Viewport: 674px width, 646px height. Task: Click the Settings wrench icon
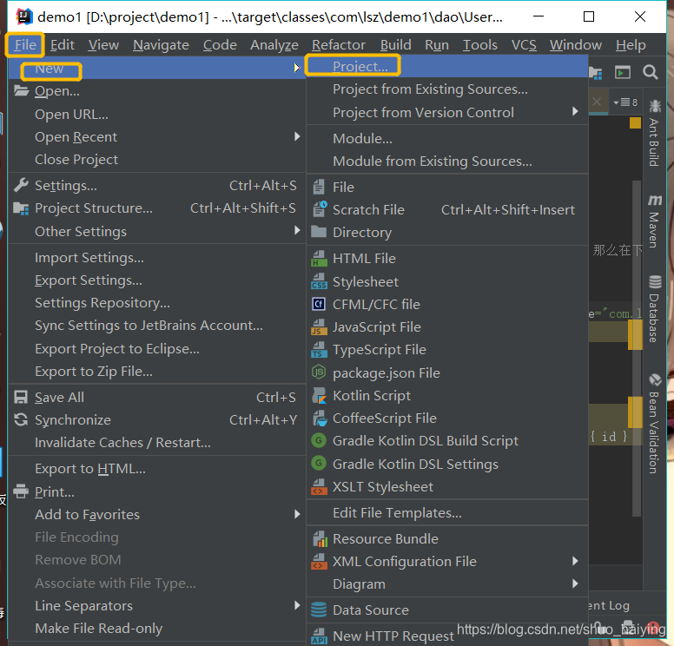pyautogui.click(x=21, y=185)
